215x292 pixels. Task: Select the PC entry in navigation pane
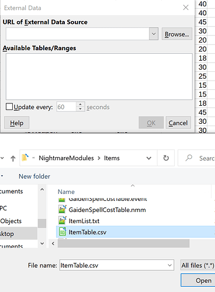4,208
